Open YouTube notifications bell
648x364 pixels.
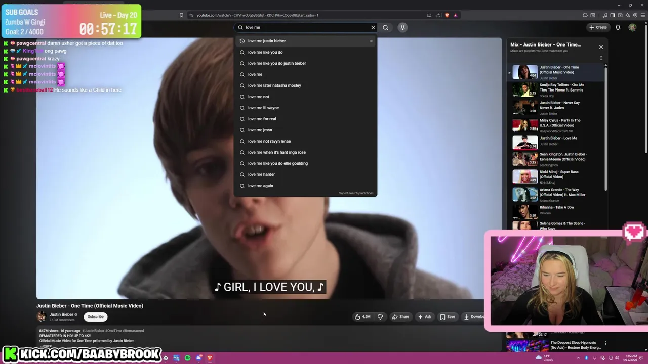point(618,27)
